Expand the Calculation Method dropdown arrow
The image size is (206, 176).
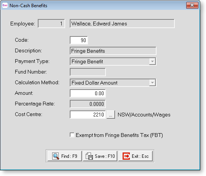152,83
